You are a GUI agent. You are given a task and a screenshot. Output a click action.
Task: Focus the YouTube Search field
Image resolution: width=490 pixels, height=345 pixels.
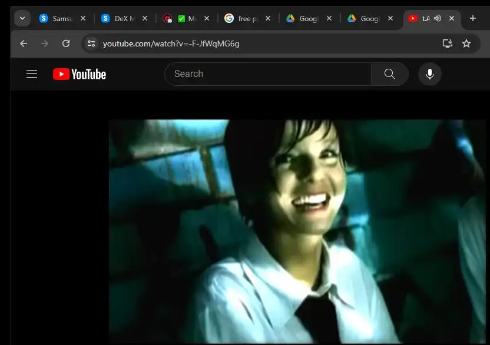point(268,74)
